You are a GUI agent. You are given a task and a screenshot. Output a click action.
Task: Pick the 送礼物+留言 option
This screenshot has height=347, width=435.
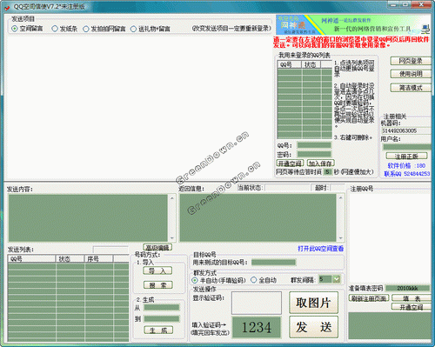click(x=133, y=29)
